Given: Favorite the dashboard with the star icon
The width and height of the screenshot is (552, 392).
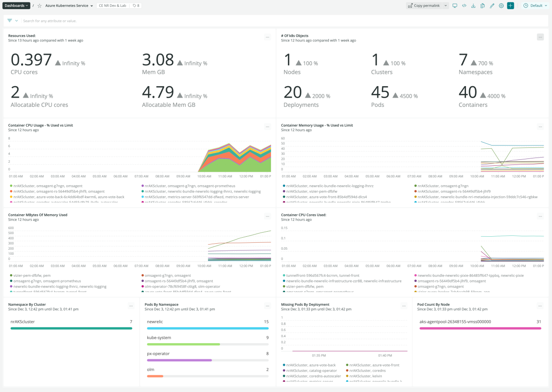Looking at the screenshot, I should coord(40,6).
